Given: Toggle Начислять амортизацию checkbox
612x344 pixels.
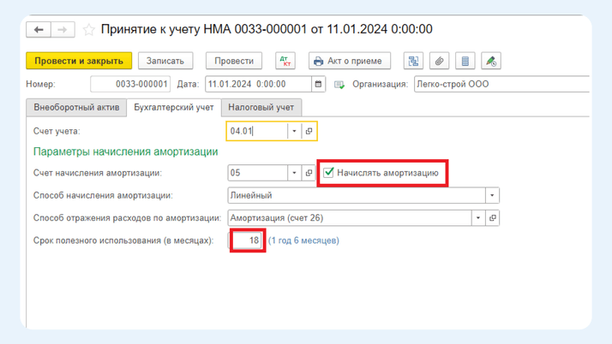Looking at the screenshot, I should (328, 172).
